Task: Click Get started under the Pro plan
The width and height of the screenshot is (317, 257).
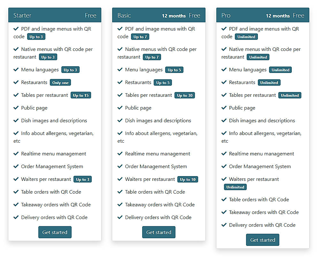Action: click(x=262, y=240)
